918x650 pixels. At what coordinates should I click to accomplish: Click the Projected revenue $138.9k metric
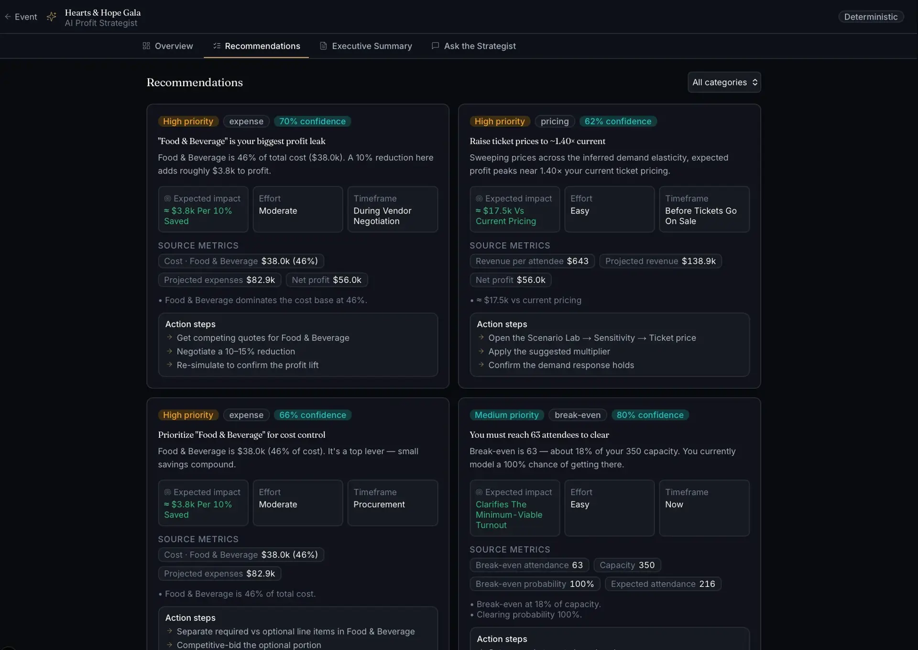(660, 261)
